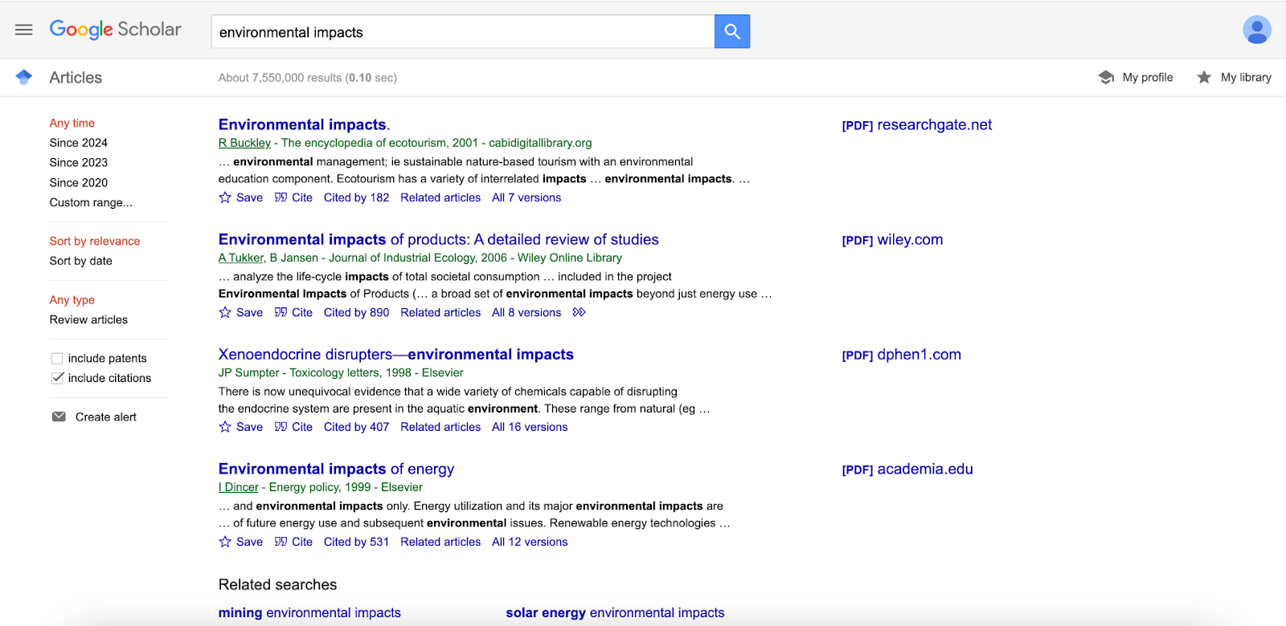Screen dimensions: 1286x626
Task: Expand more links arrows on Tukker result
Action: (x=579, y=312)
